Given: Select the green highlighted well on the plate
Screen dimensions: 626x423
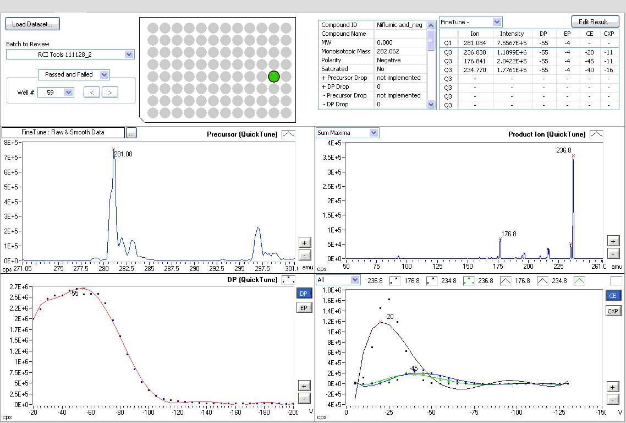Looking at the screenshot, I should tap(274, 77).
